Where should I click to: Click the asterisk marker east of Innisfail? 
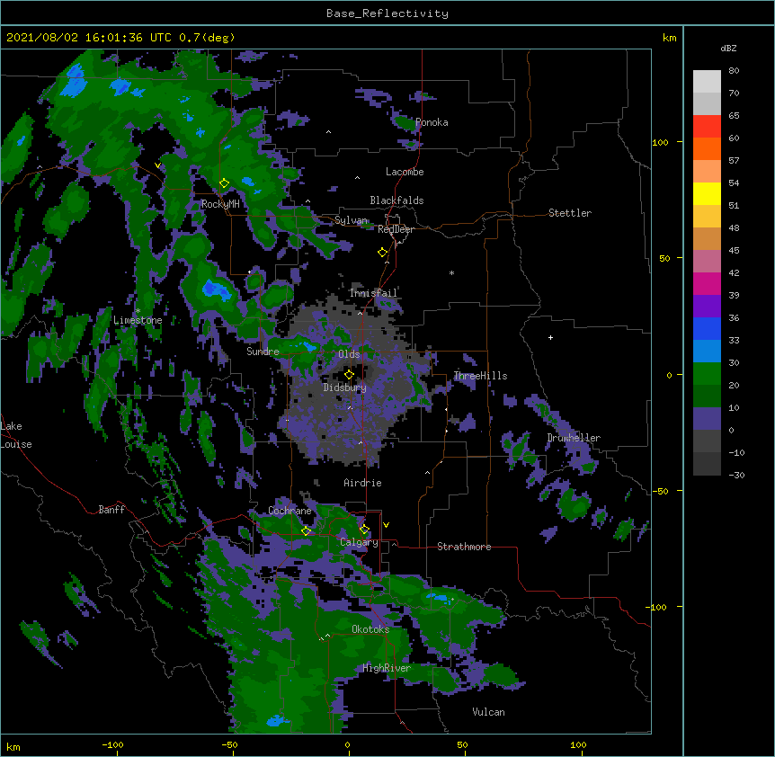[x=451, y=273]
